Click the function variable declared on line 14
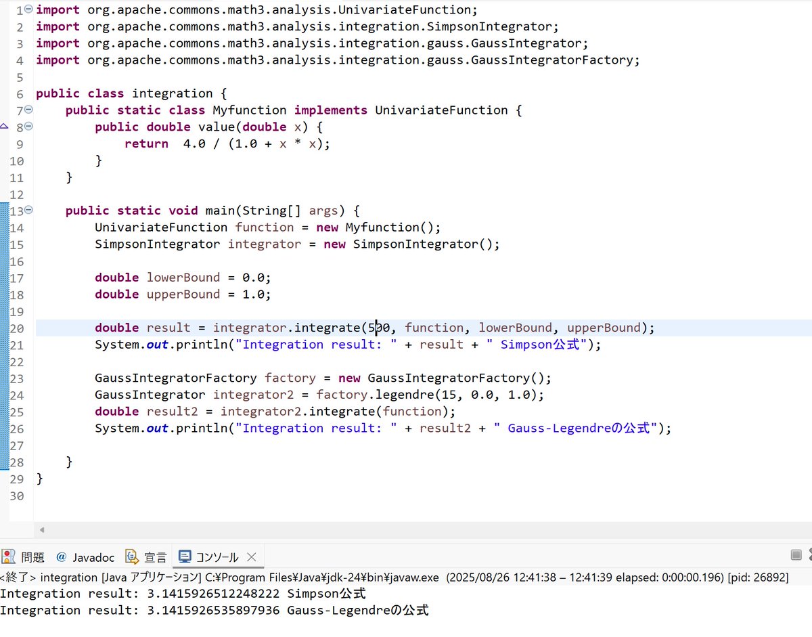Screen dimensions: 812x637 [x=265, y=227]
